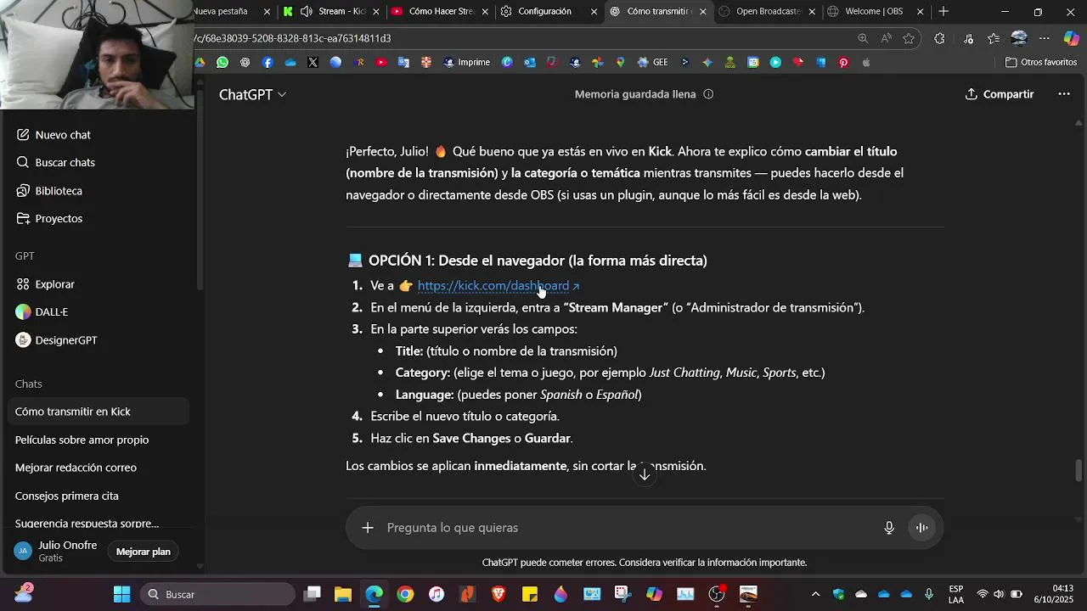
Task: Open Google Chrome from the taskbar
Action: (405, 594)
